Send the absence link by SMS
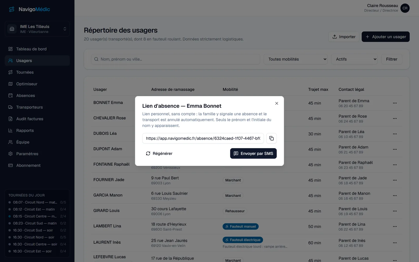The width and height of the screenshot is (419, 262). pos(253,154)
